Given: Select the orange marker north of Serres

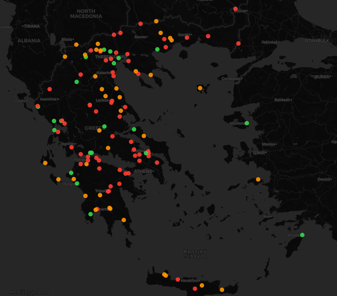Looking at the screenshot, I should (x=156, y=21).
